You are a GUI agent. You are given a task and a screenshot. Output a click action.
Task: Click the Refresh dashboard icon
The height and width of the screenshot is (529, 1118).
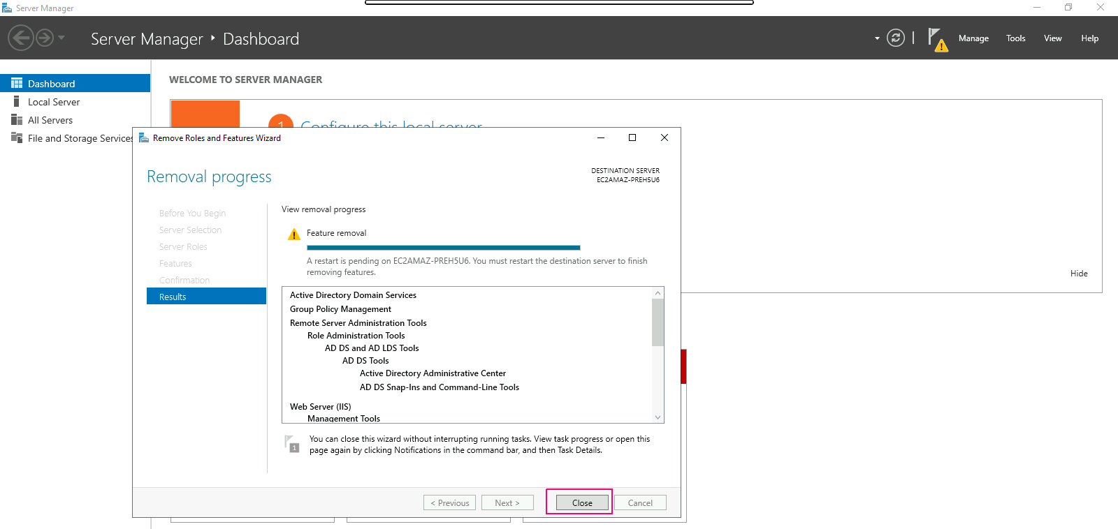click(896, 38)
